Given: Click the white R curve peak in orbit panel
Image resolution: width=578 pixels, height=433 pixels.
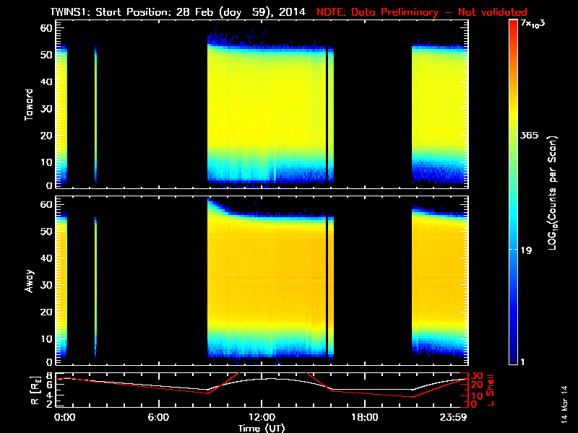Looking at the screenshot, I should click(271, 378).
